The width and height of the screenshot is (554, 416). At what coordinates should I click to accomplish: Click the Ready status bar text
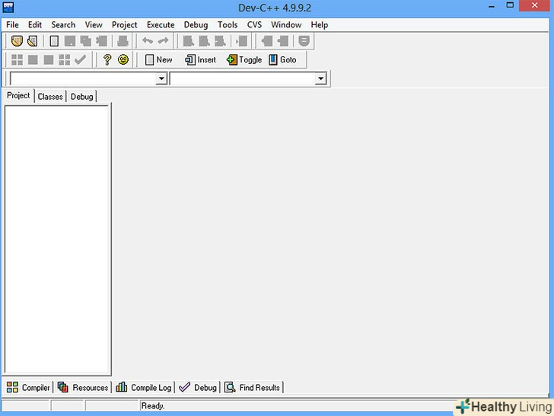pyautogui.click(x=153, y=406)
